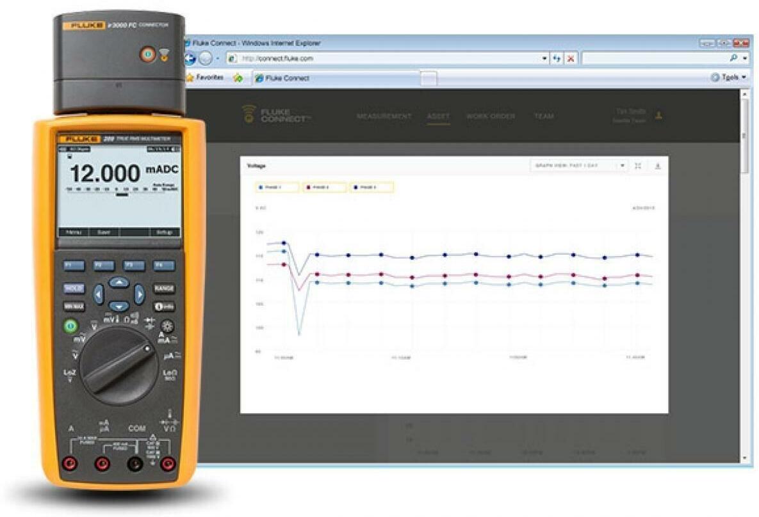Click the lowest dip point on the graph

click(x=299, y=334)
